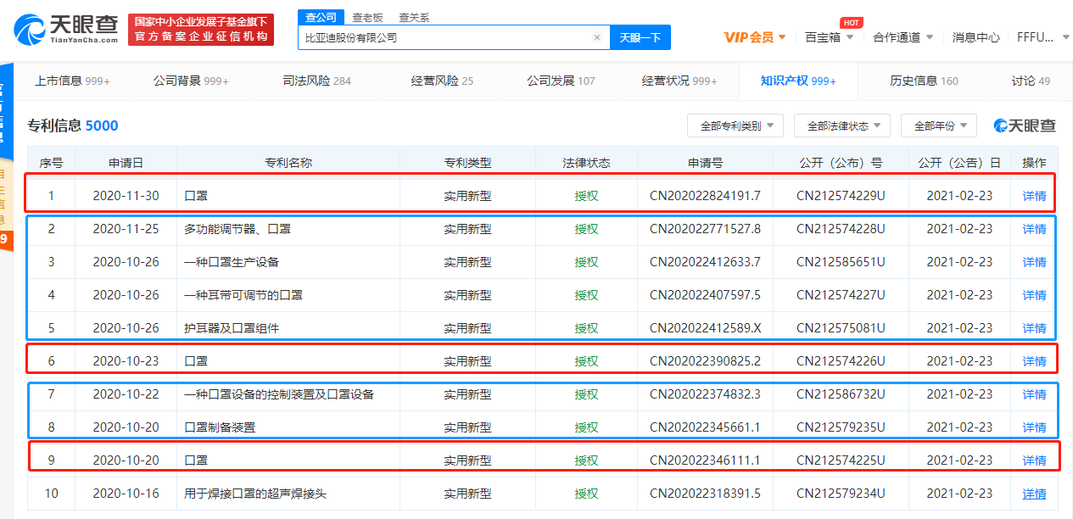The height and width of the screenshot is (519, 1073).
Task: Click publication number CN212585651U
Action: coord(841,262)
